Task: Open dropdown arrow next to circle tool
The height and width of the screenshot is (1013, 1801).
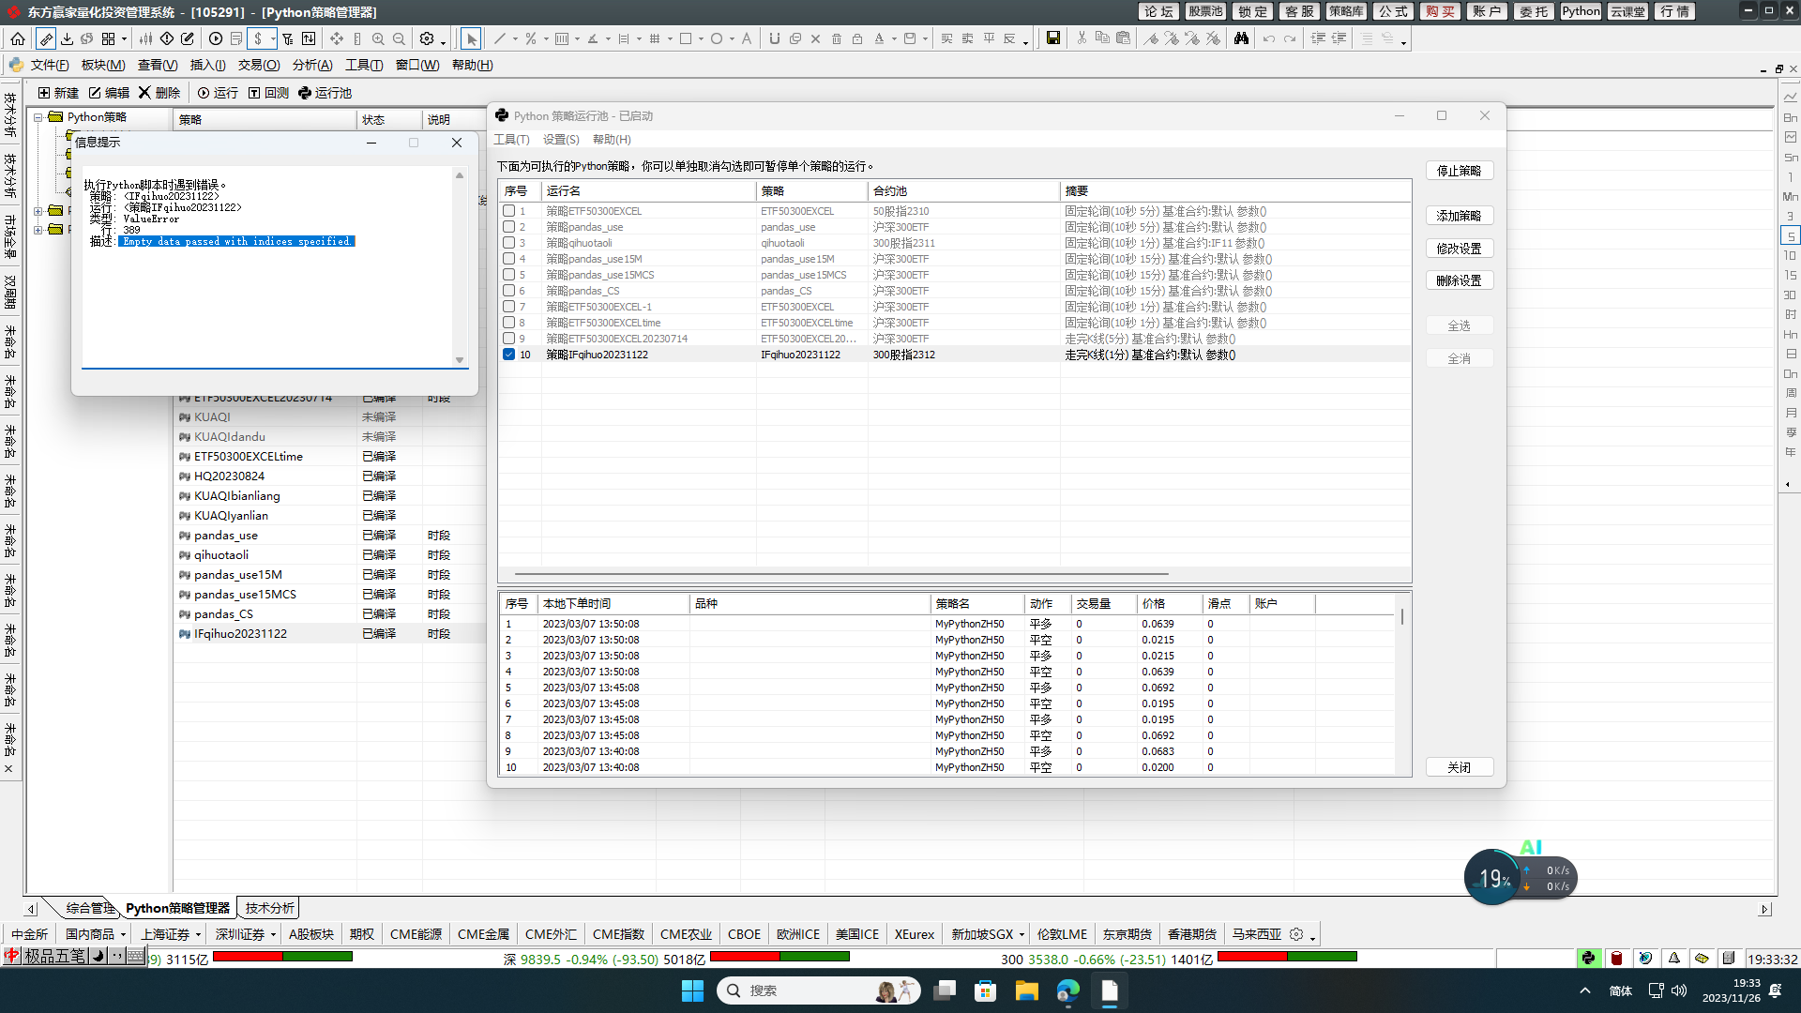Action: pos(732,39)
